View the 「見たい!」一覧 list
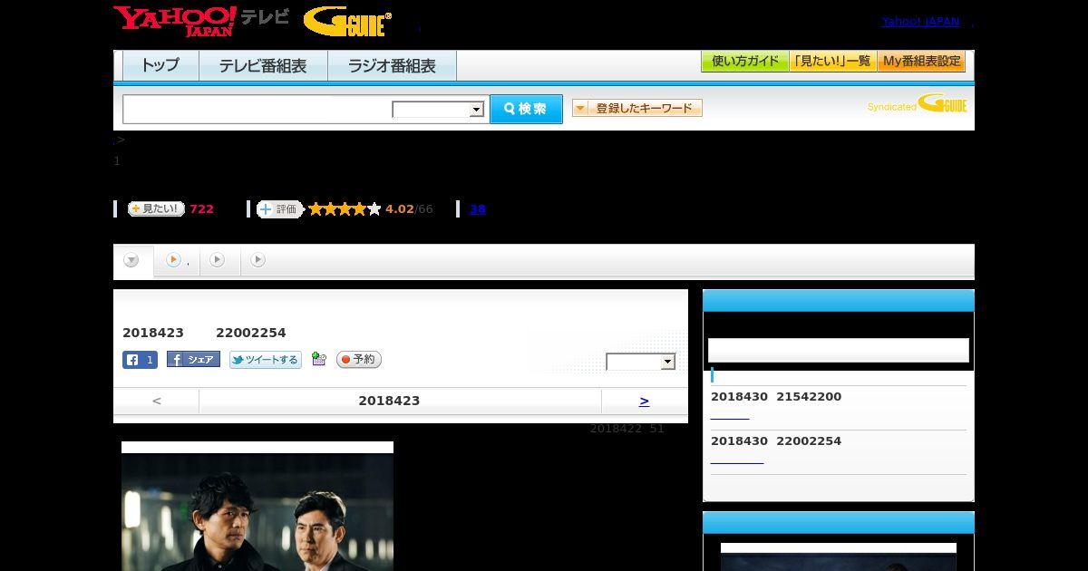The width and height of the screenshot is (1088, 571). pos(832,62)
